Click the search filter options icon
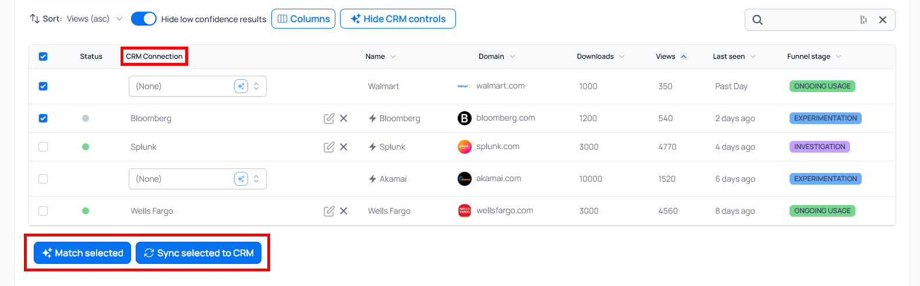The image size is (920, 286). [864, 20]
